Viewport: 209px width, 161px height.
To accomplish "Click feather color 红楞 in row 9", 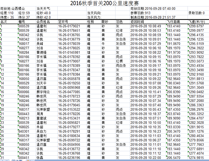I will click(x=119, y=61).
